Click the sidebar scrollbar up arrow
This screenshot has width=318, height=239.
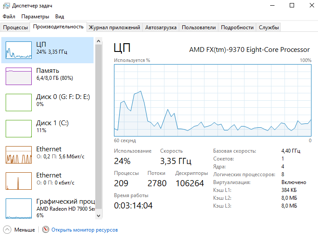[99, 41]
